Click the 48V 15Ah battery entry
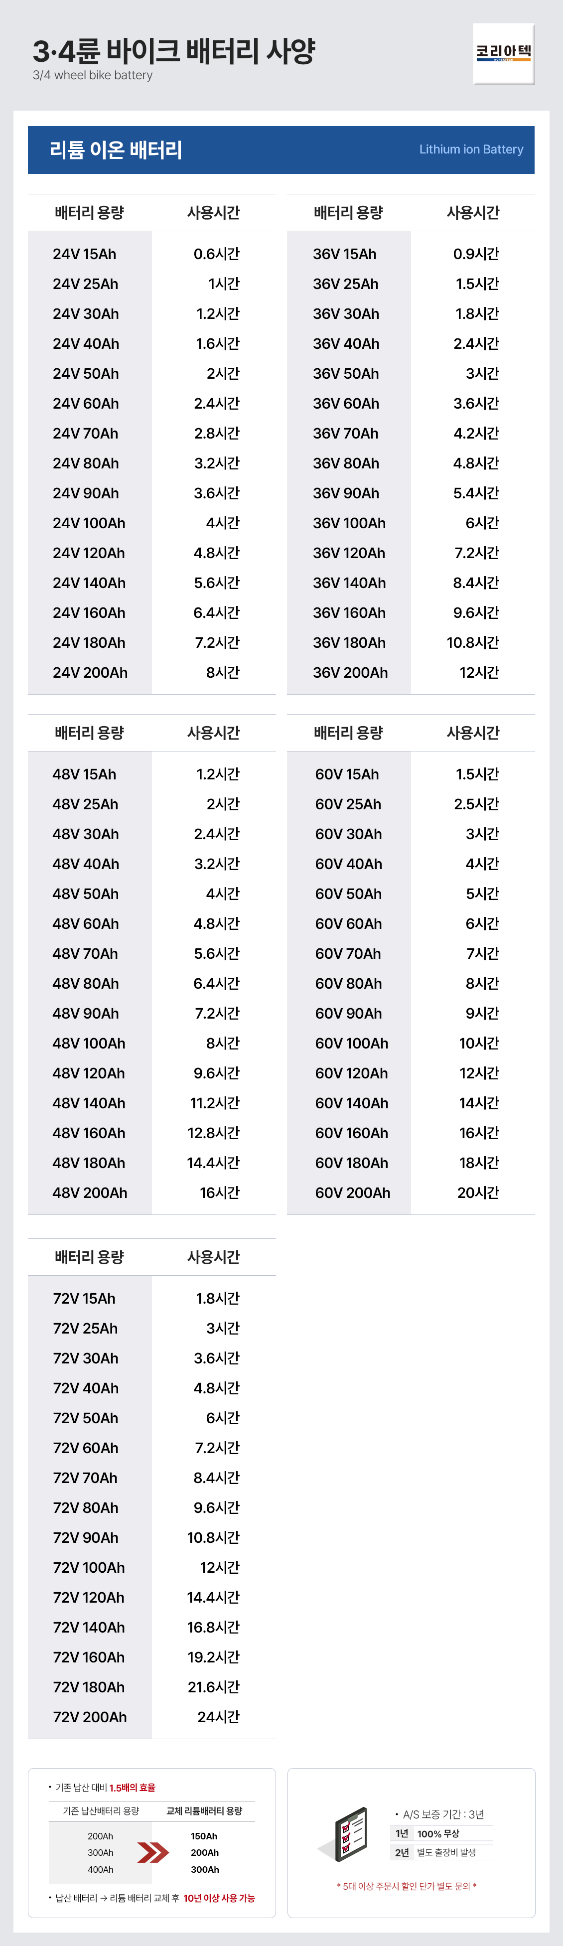The height and width of the screenshot is (1946, 563). pyautogui.click(x=84, y=774)
